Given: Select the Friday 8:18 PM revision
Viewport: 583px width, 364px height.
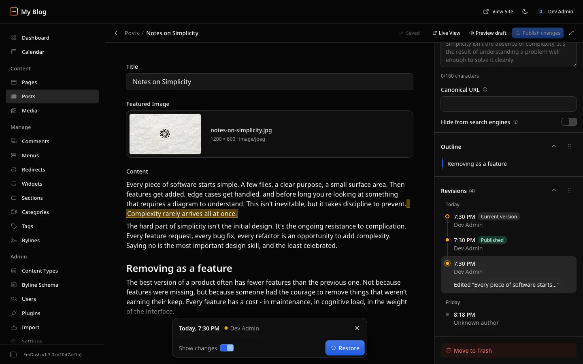Looking at the screenshot, I should (509, 319).
